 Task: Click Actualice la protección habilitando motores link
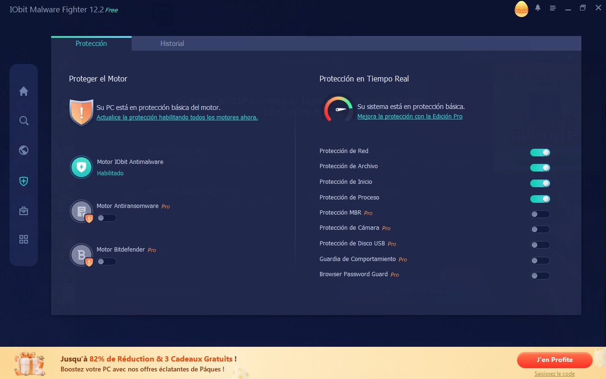[x=177, y=117]
